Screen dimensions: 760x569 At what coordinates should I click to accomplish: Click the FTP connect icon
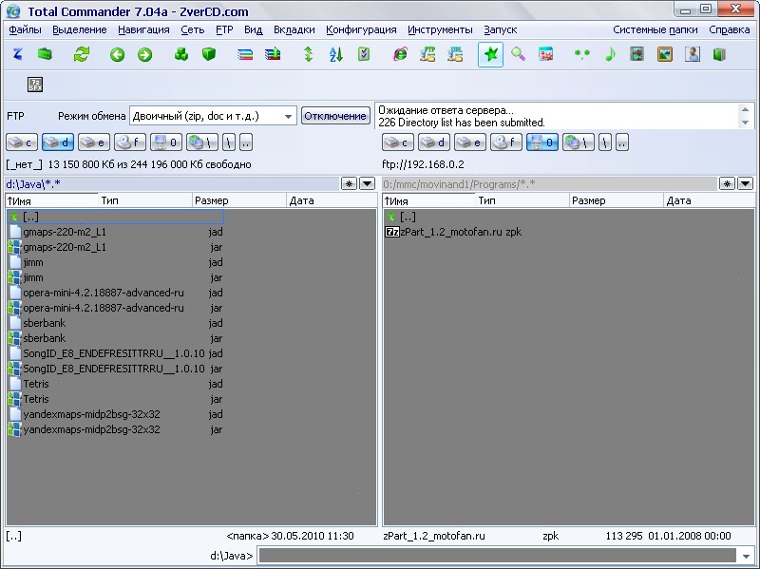[x=427, y=54]
